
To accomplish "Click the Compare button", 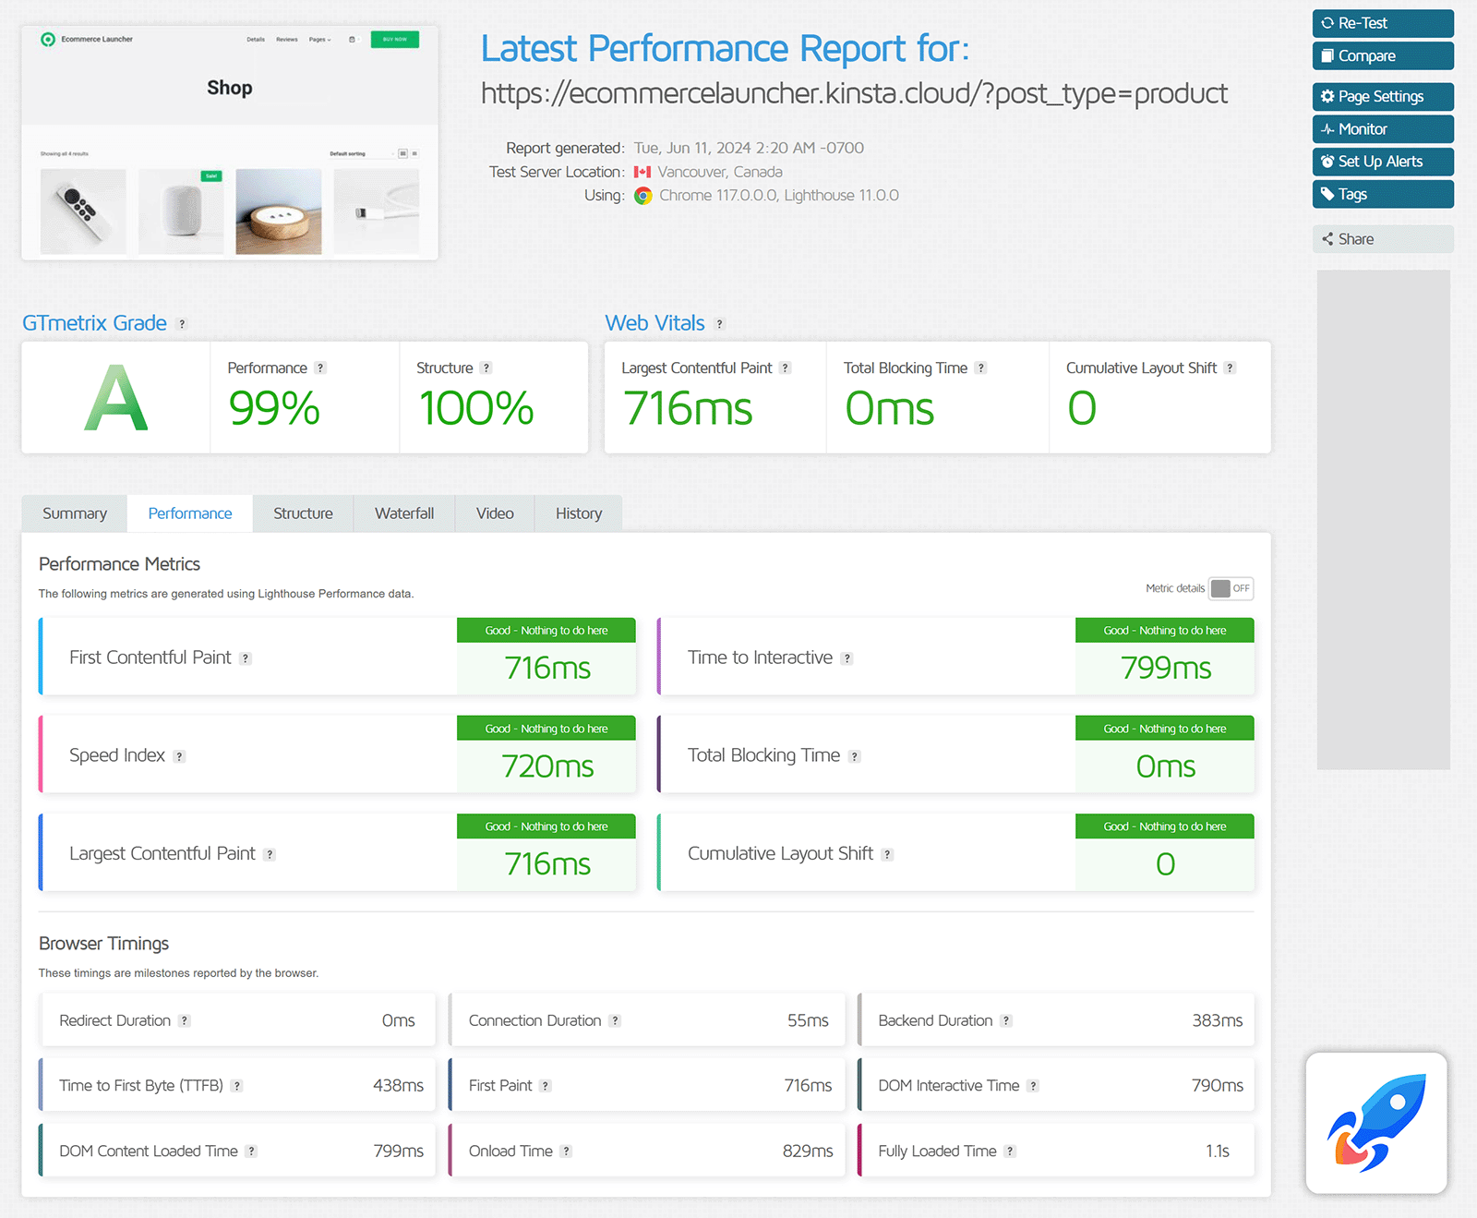I will point(1383,55).
